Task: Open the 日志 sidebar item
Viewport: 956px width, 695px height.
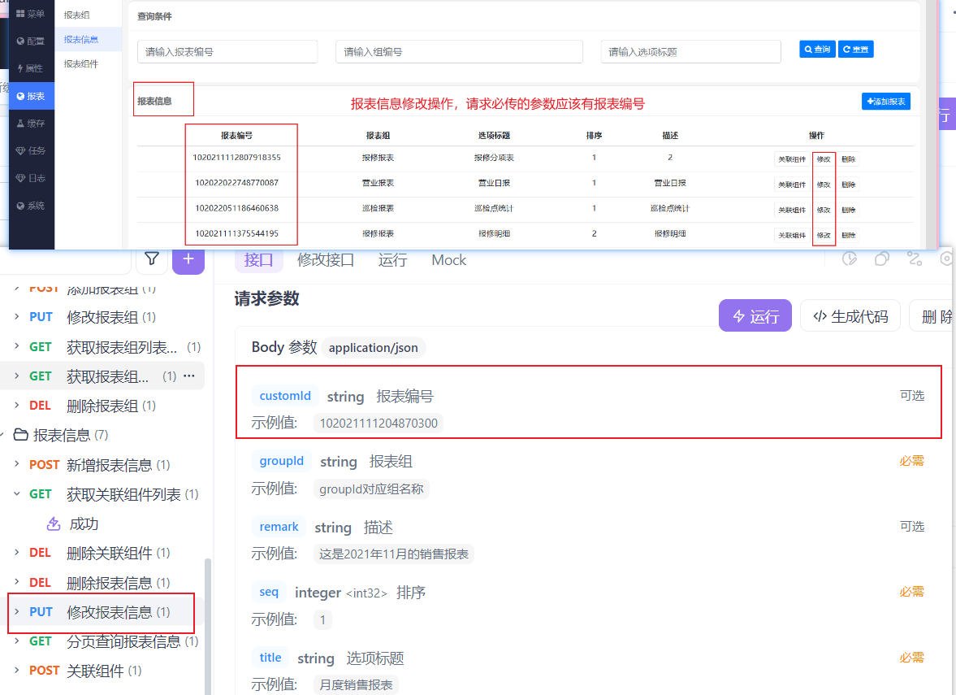Action: coord(31,178)
